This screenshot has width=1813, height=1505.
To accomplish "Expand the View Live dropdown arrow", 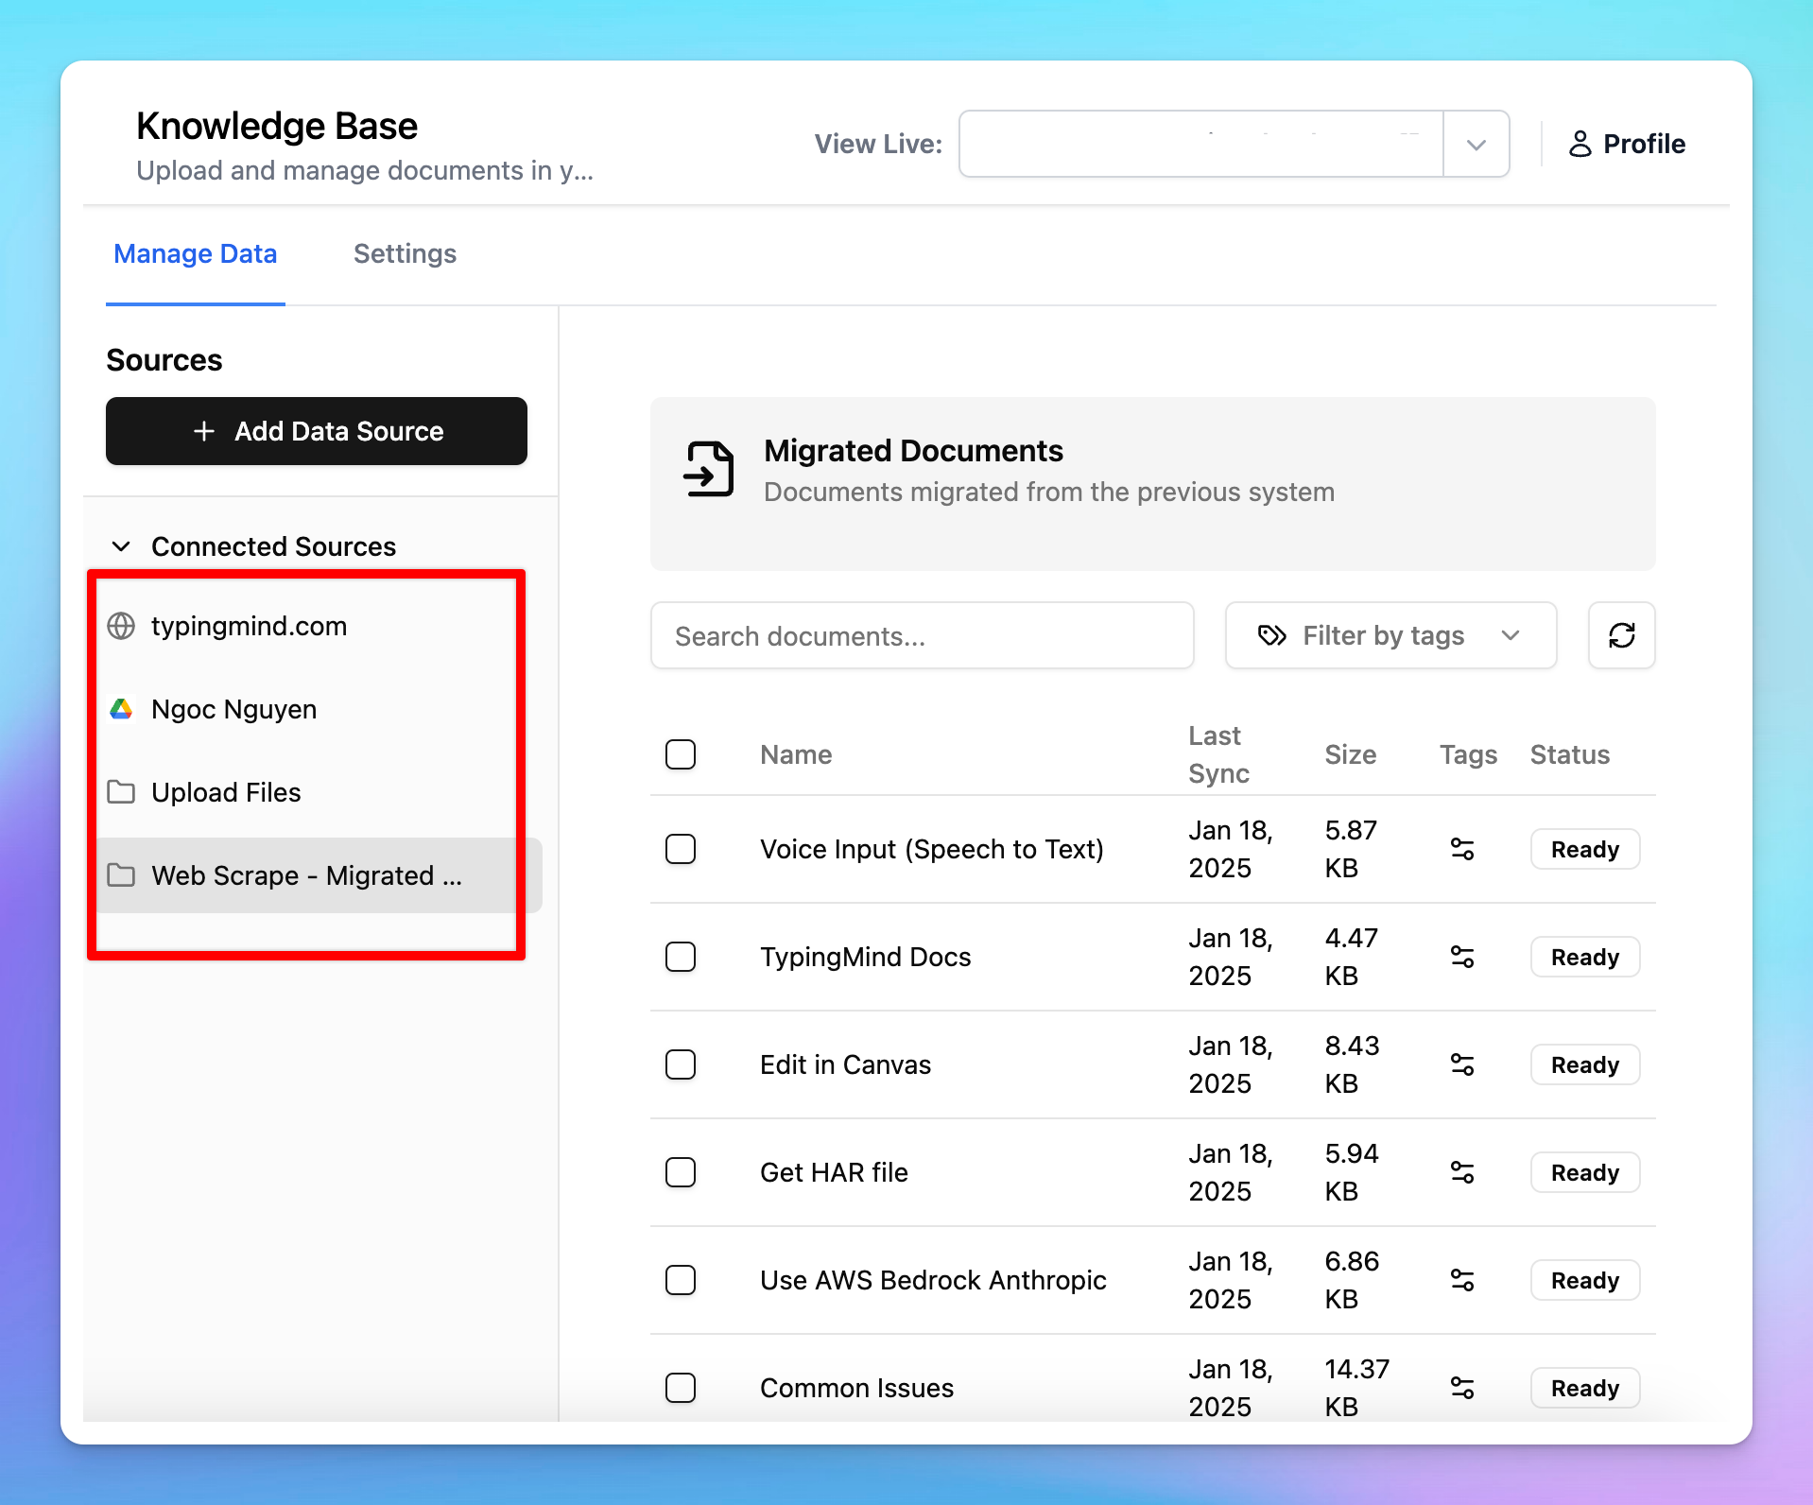I will click(1476, 144).
